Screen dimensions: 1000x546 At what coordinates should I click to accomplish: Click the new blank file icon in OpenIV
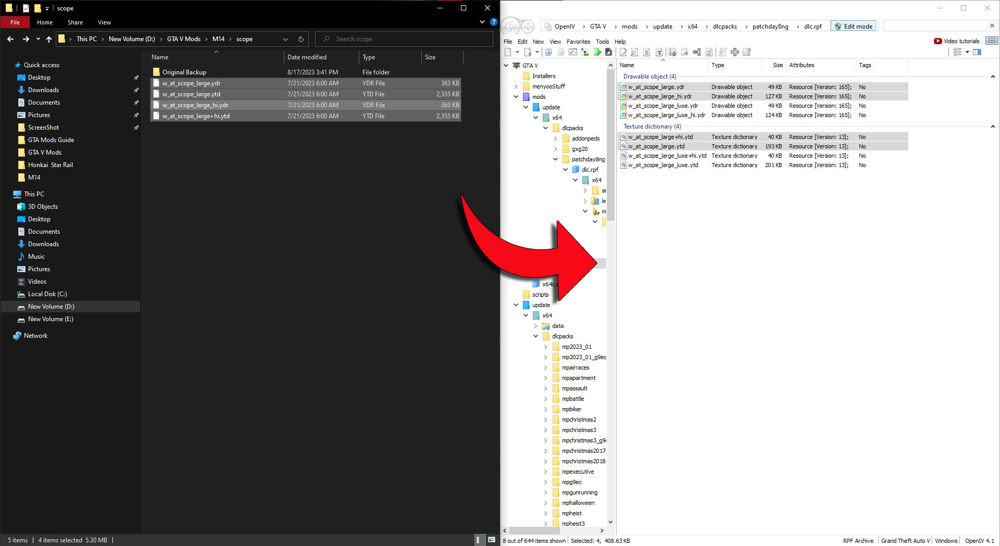coord(508,52)
